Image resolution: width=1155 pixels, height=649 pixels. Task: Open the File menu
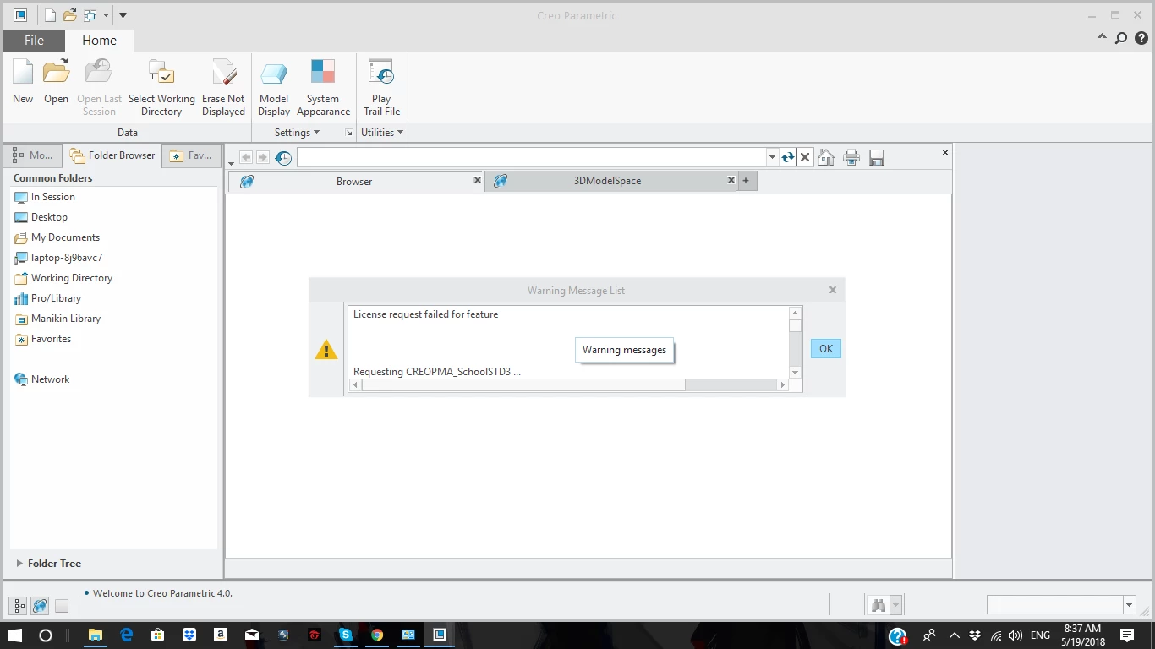pyautogui.click(x=34, y=41)
